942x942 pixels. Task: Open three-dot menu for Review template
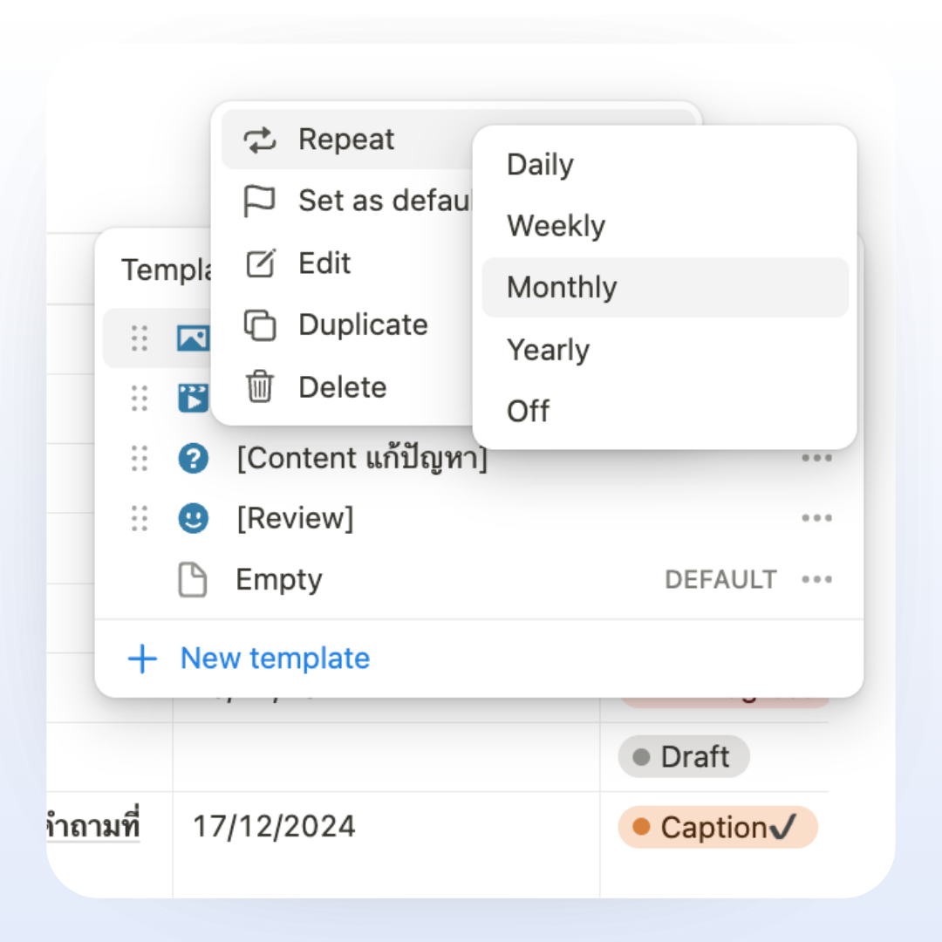click(x=816, y=519)
